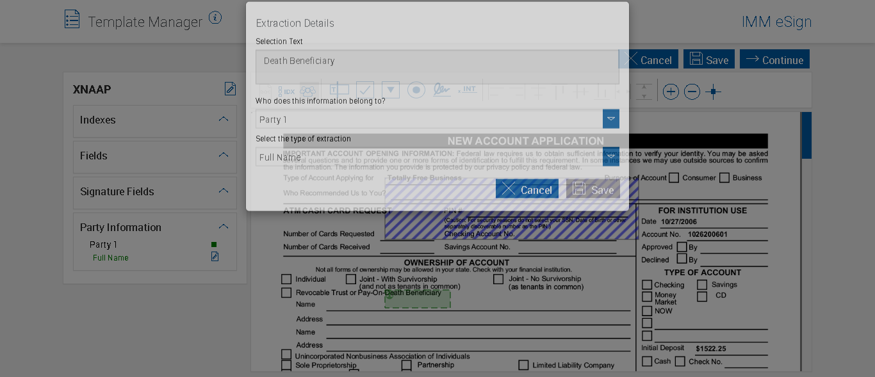
Task: Click the edit icon beside Full Name
Action: coord(215,257)
